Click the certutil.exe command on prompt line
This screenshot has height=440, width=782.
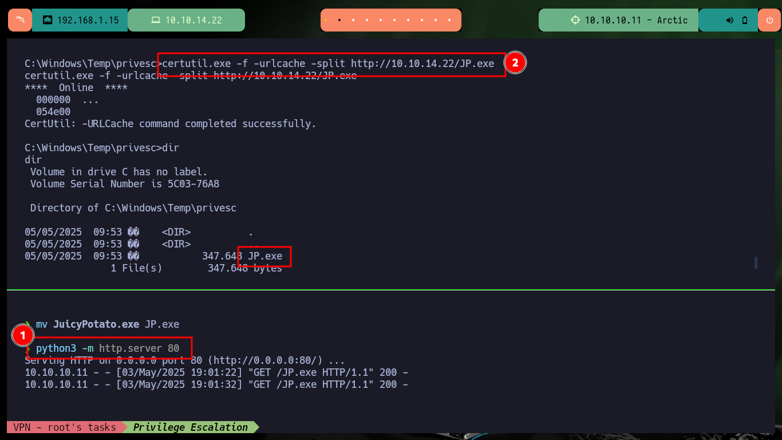328,64
